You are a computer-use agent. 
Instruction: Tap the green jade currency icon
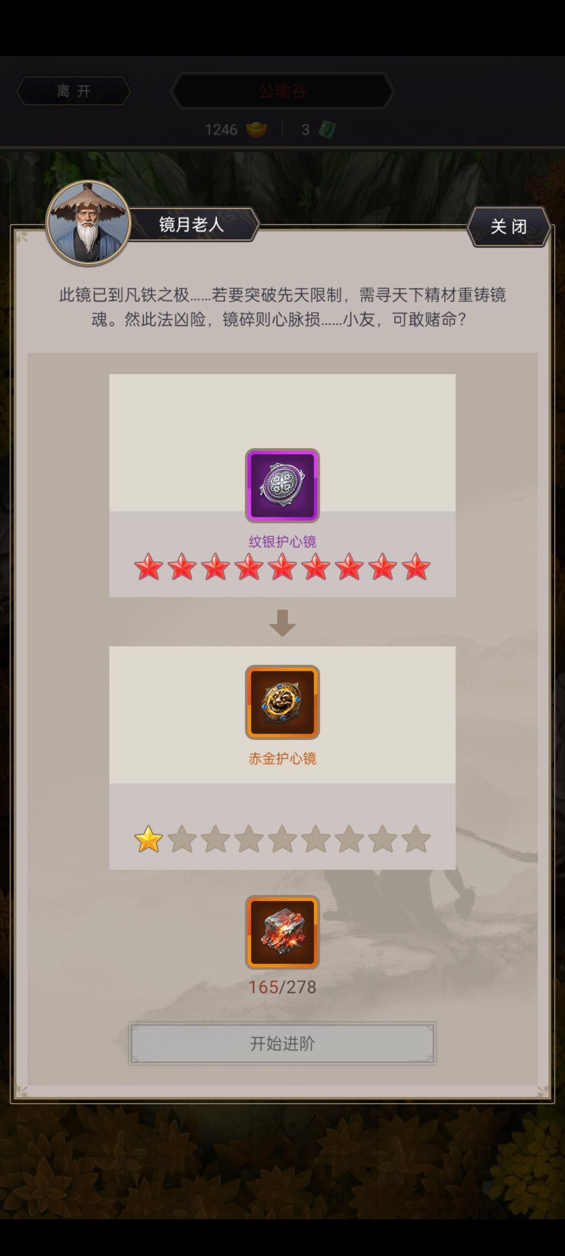[327, 129]
